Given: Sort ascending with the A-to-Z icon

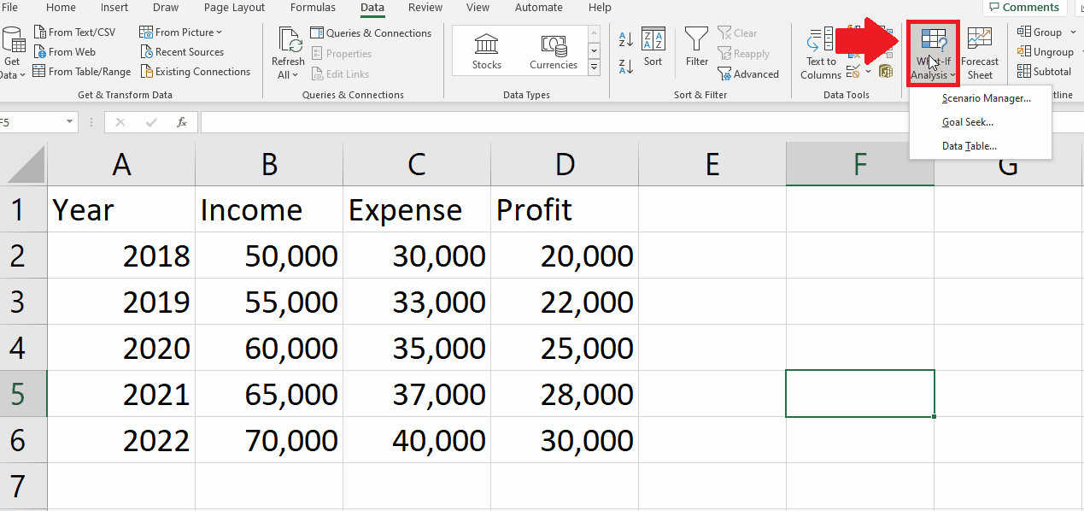Looking at the screenshot, I should (x=626, y=39).
